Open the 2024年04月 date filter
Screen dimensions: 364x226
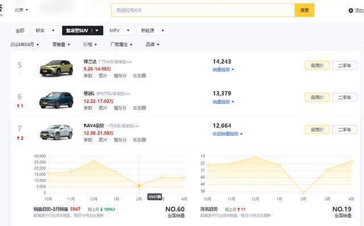point(24,44)
